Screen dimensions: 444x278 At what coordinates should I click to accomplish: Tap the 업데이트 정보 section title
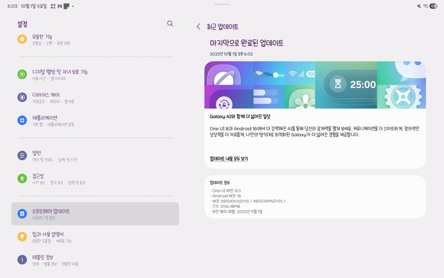tap(219, 183)
